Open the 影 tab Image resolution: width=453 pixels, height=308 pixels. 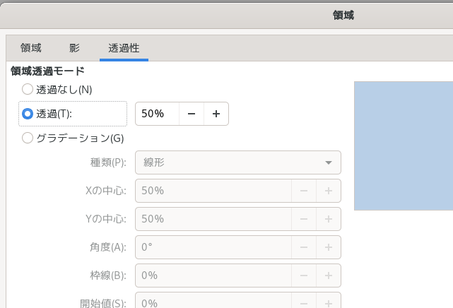74,48
